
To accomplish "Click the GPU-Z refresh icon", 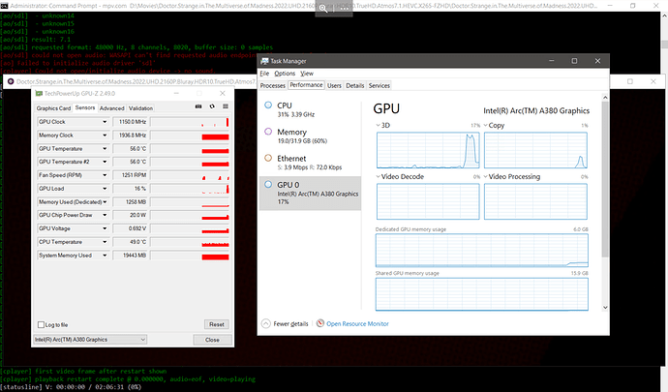I will 212,106.
